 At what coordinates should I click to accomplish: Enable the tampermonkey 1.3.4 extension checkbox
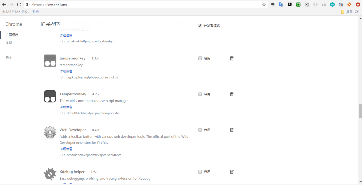pyautogui.click(x=200, y=58)
